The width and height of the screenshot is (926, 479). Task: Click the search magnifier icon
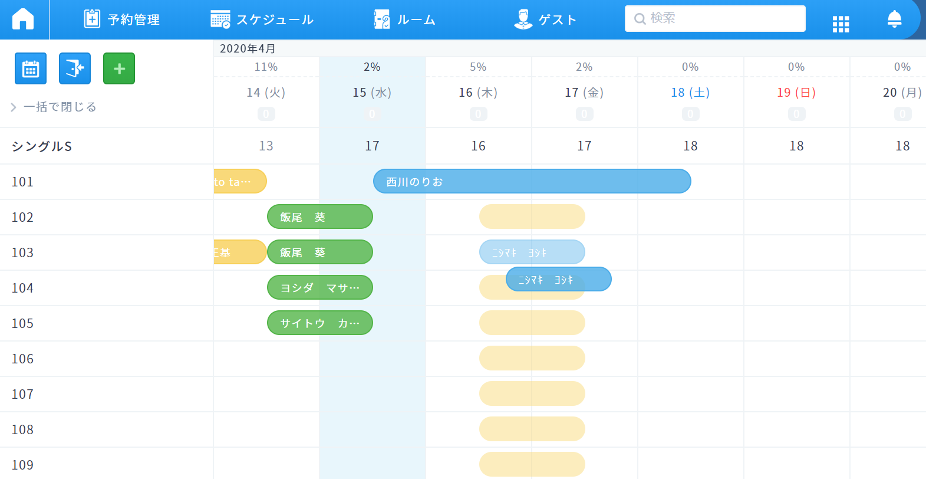[x=640, y=19]
